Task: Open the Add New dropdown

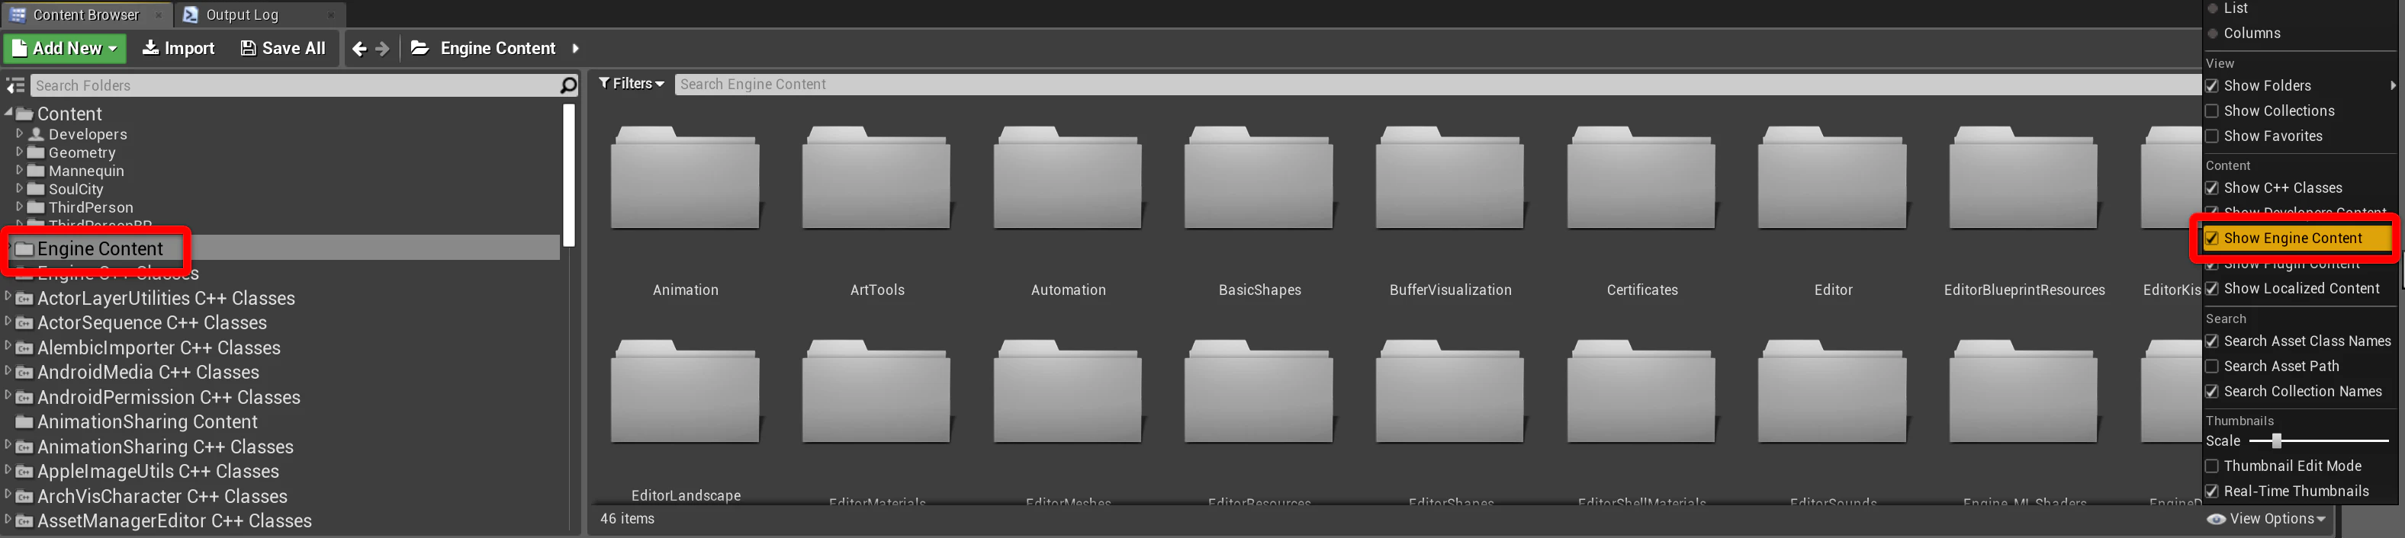Action: (x=63, y=49)
